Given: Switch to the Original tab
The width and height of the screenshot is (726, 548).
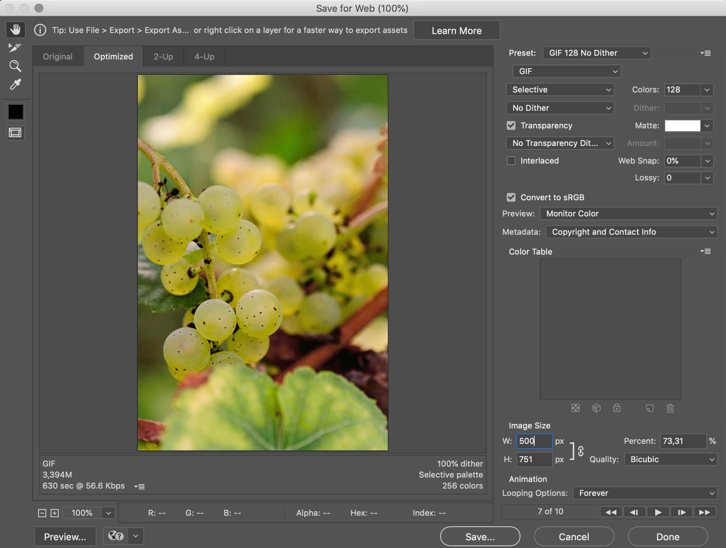Looking at the screenshot, I should pyautogui.click(x=58, y=56).
